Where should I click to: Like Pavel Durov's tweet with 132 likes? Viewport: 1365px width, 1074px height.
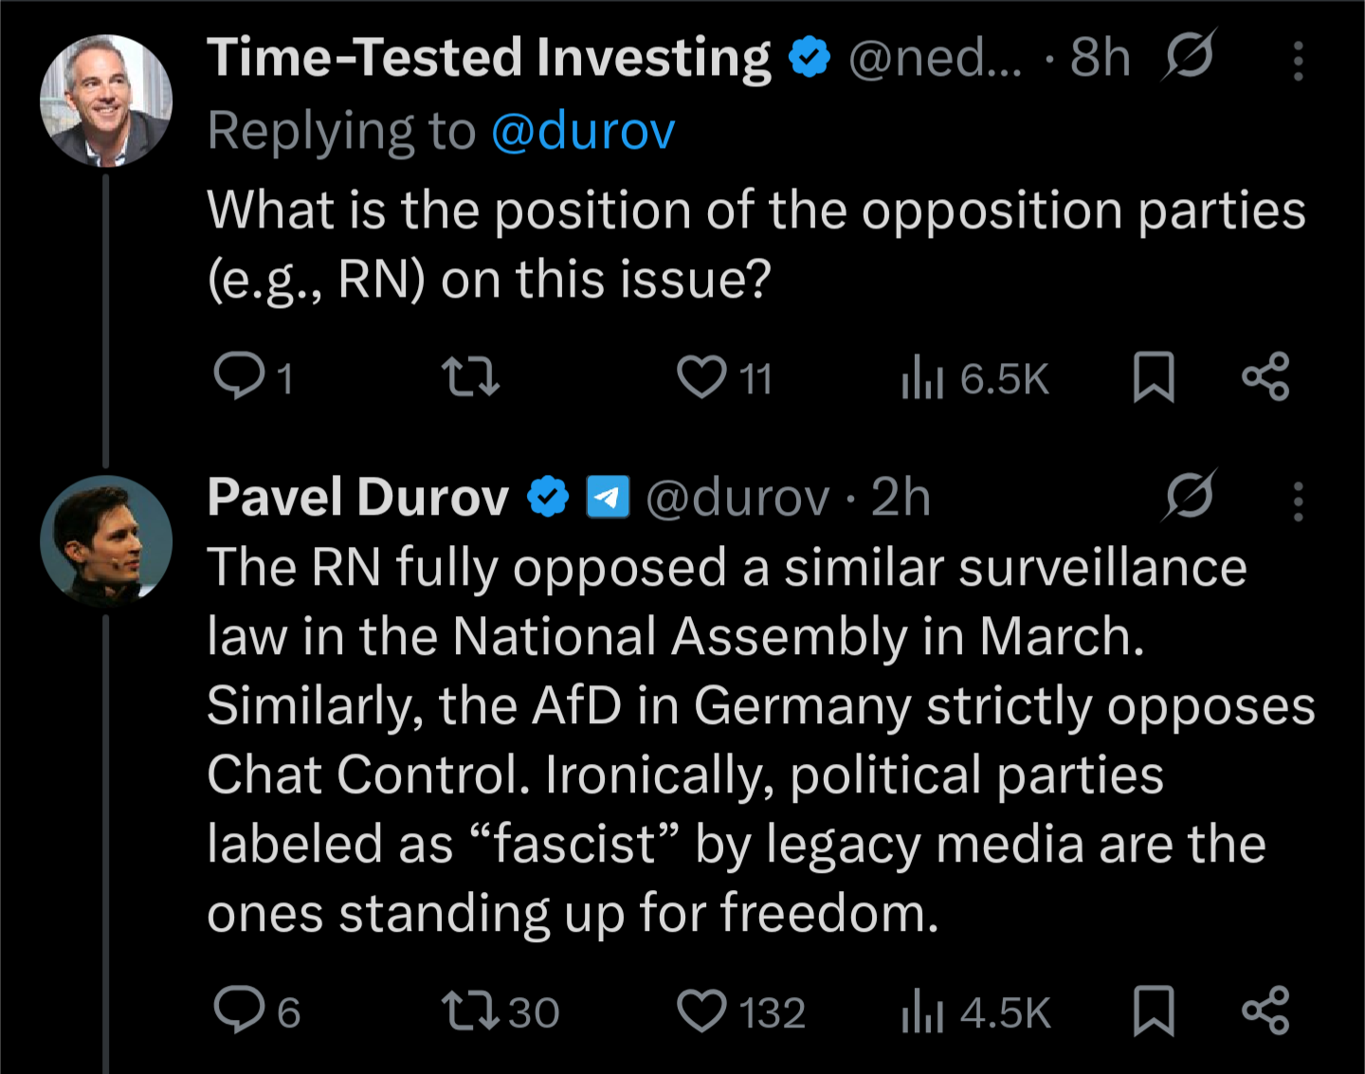tap(701, 1010)
